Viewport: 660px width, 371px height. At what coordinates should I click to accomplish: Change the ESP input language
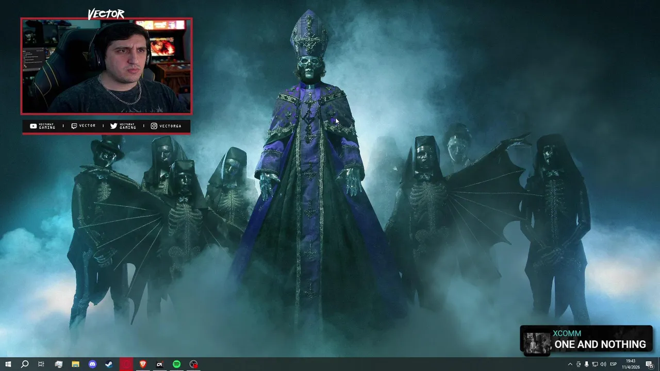(x=614, y=364)
